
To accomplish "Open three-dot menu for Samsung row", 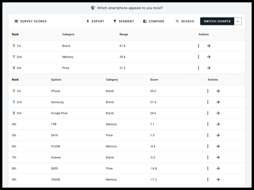I will coord(208,102).
